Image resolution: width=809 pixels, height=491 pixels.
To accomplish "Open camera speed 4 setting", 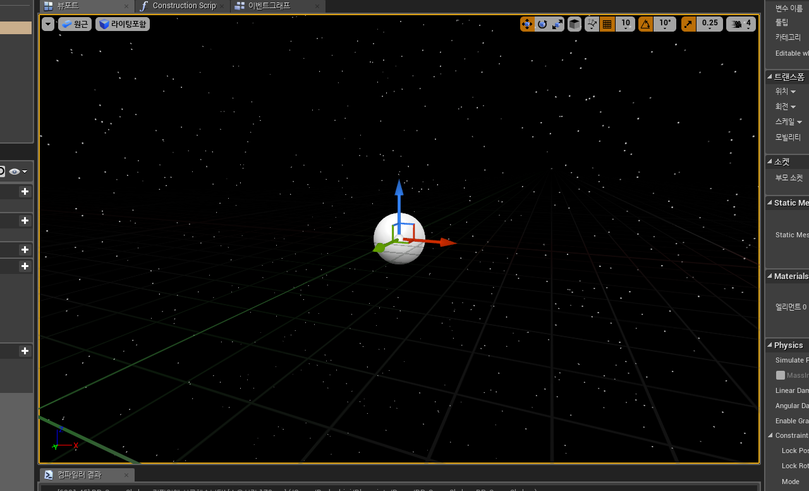I will (741, 24).
